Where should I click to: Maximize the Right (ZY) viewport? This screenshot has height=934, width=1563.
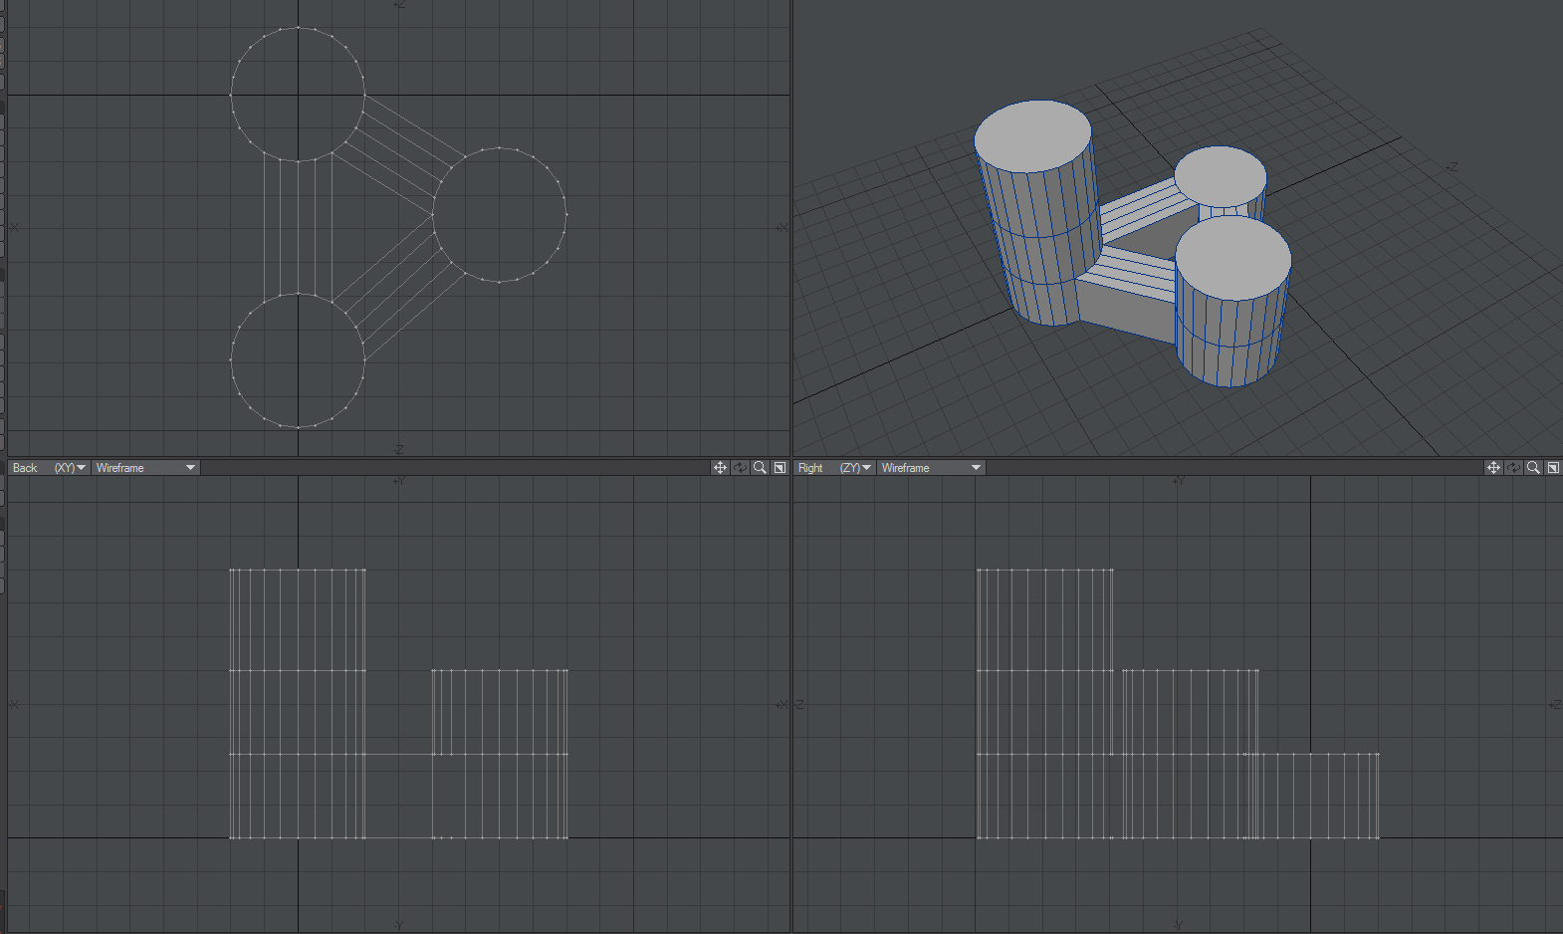coord(1553,468)
